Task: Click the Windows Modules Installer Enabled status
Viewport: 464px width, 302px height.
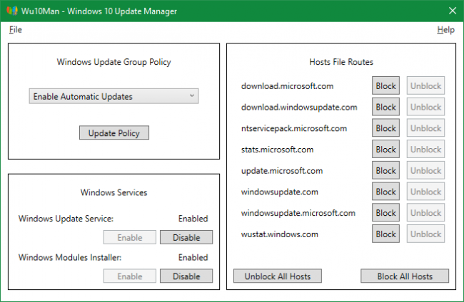Action: click(193, 257)
